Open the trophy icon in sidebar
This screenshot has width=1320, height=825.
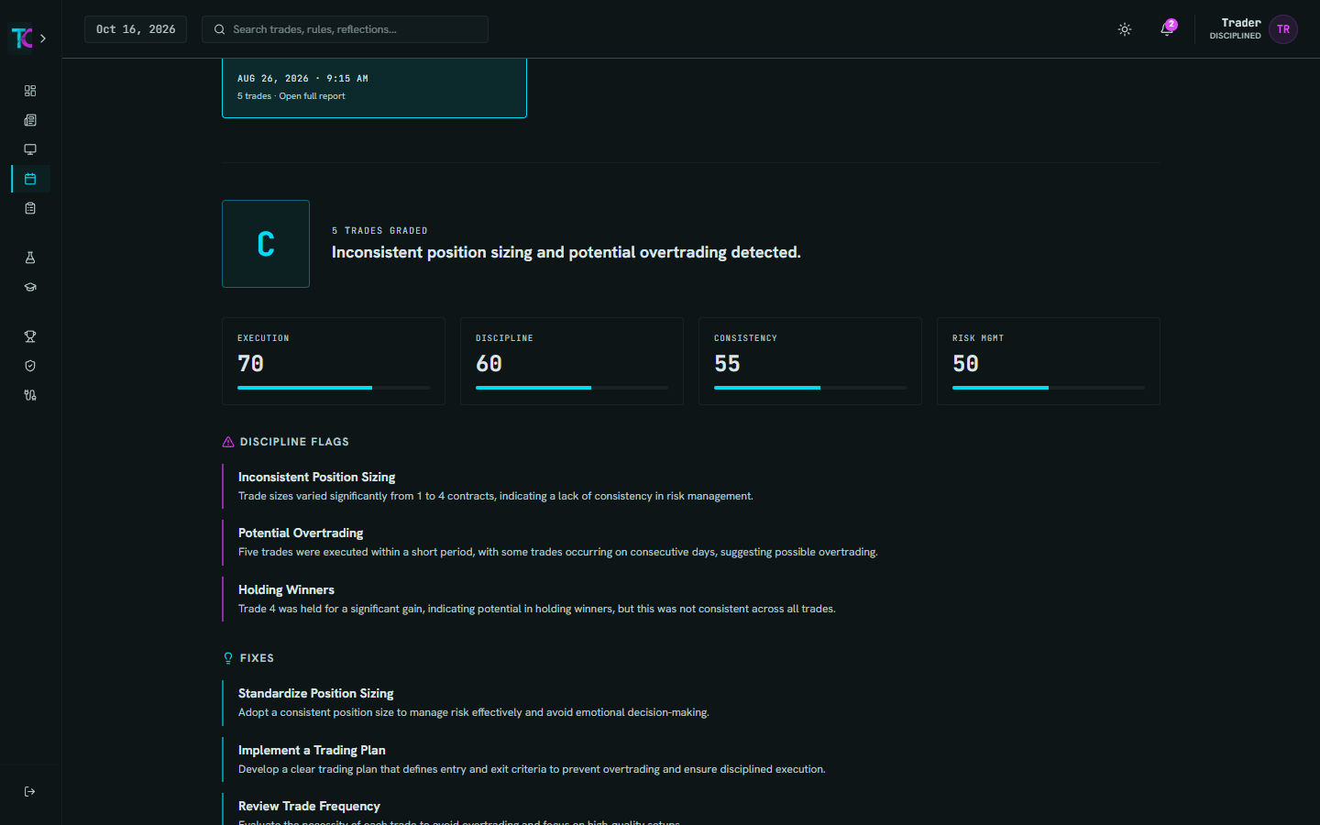[x=30, y=336]
